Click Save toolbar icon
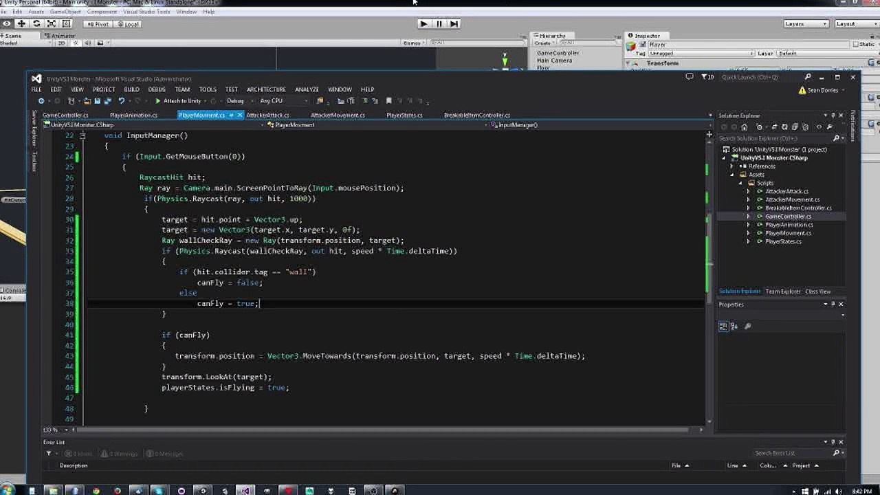Viewport: 880px width, 495px height. pos(97,100)
